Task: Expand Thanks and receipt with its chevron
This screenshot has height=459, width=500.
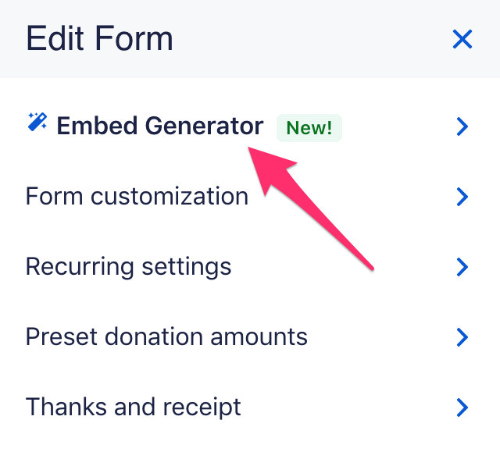Action: coord(462,407)
